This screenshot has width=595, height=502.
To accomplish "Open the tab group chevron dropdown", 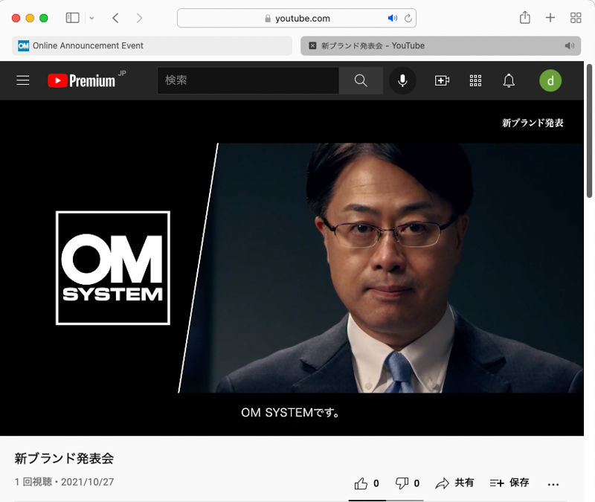I will point(91,17).
